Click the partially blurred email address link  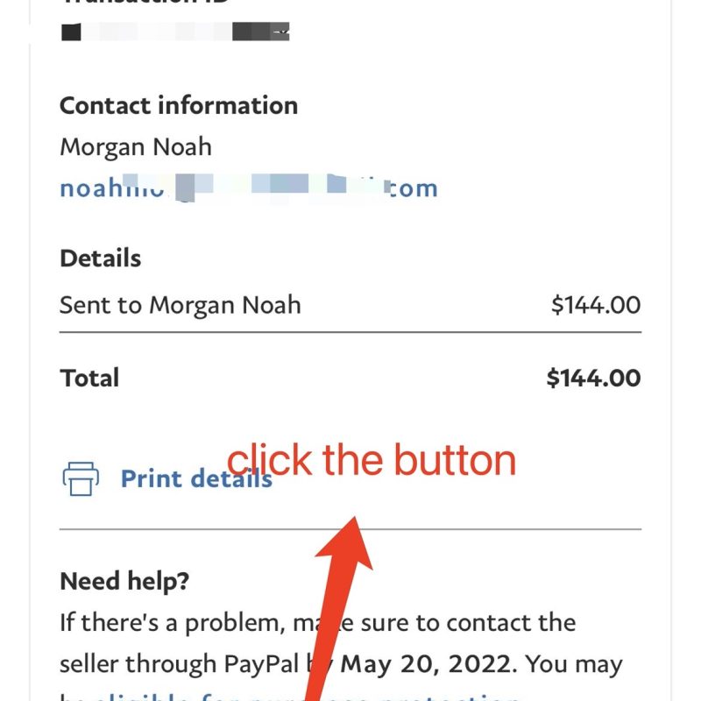coord(248,188)
